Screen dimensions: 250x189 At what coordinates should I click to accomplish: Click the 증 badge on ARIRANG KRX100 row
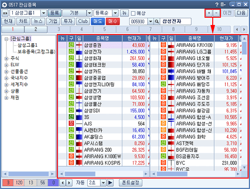click(x=163, y=45)
